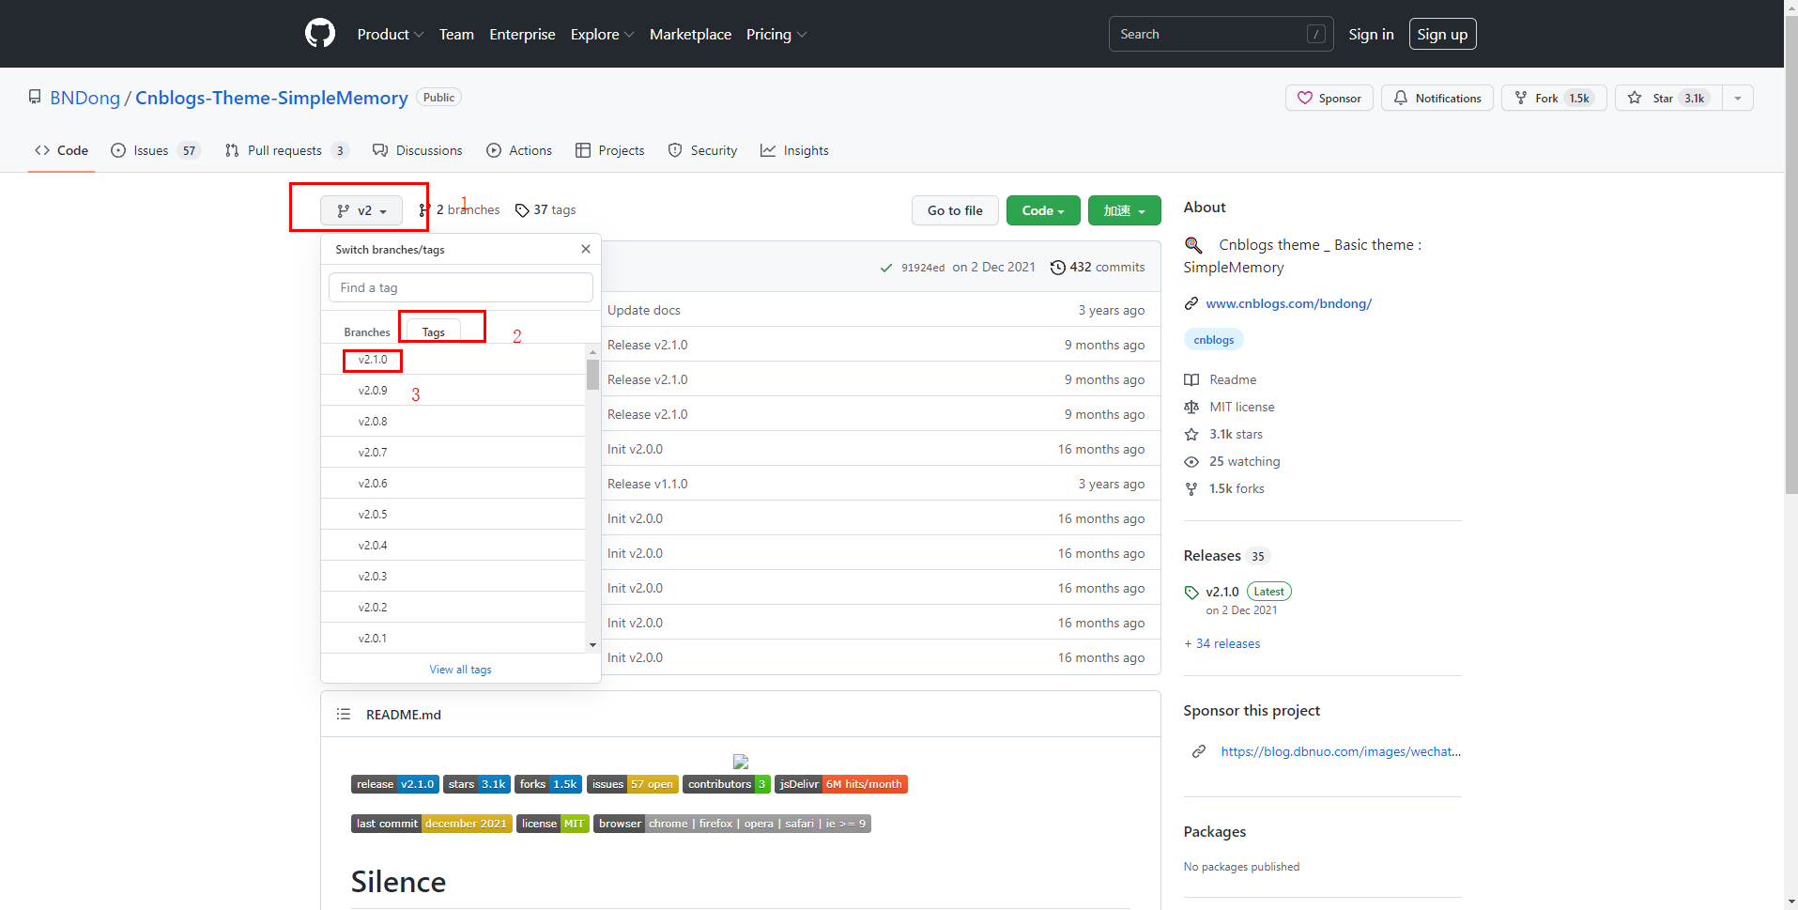
Task: Open the + 34 releases link
Action: [1222, 643]
